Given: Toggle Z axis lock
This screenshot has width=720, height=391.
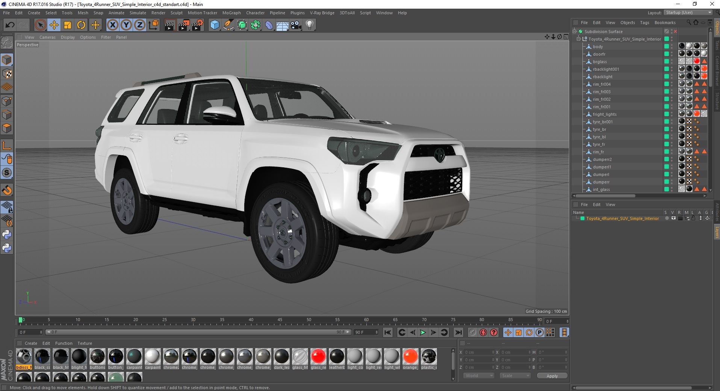Looking at the screenshot, I should coord(140,25).
